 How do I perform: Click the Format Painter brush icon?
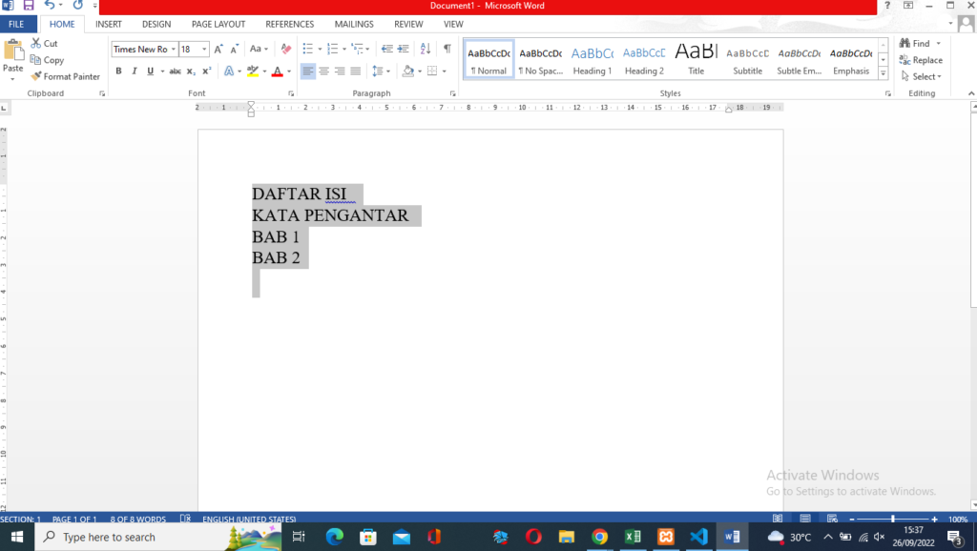click(36, 76)
